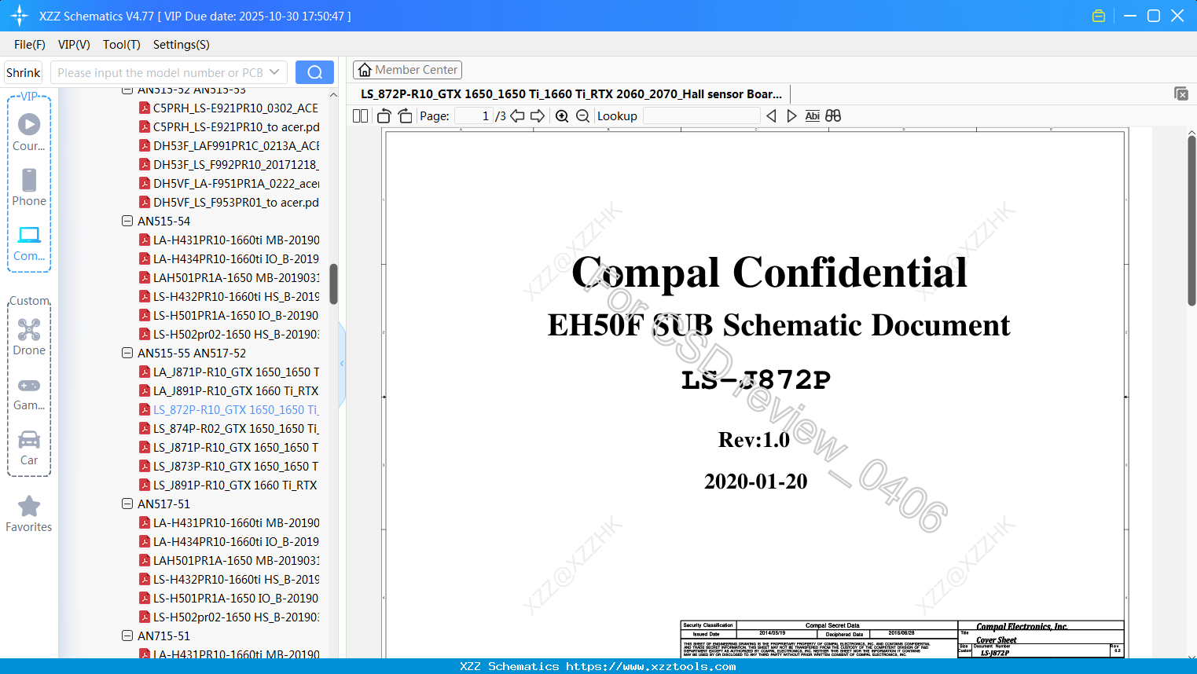Select the LS_872P-R10 Hall sensor Board tab
The image size is (1197, 674).
pos(571,93)
